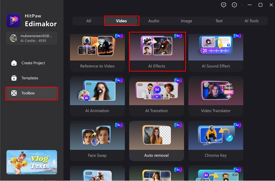This screenshot has width=275, height=181.
Task: Open the Text tab
Action: coord(219,21)
